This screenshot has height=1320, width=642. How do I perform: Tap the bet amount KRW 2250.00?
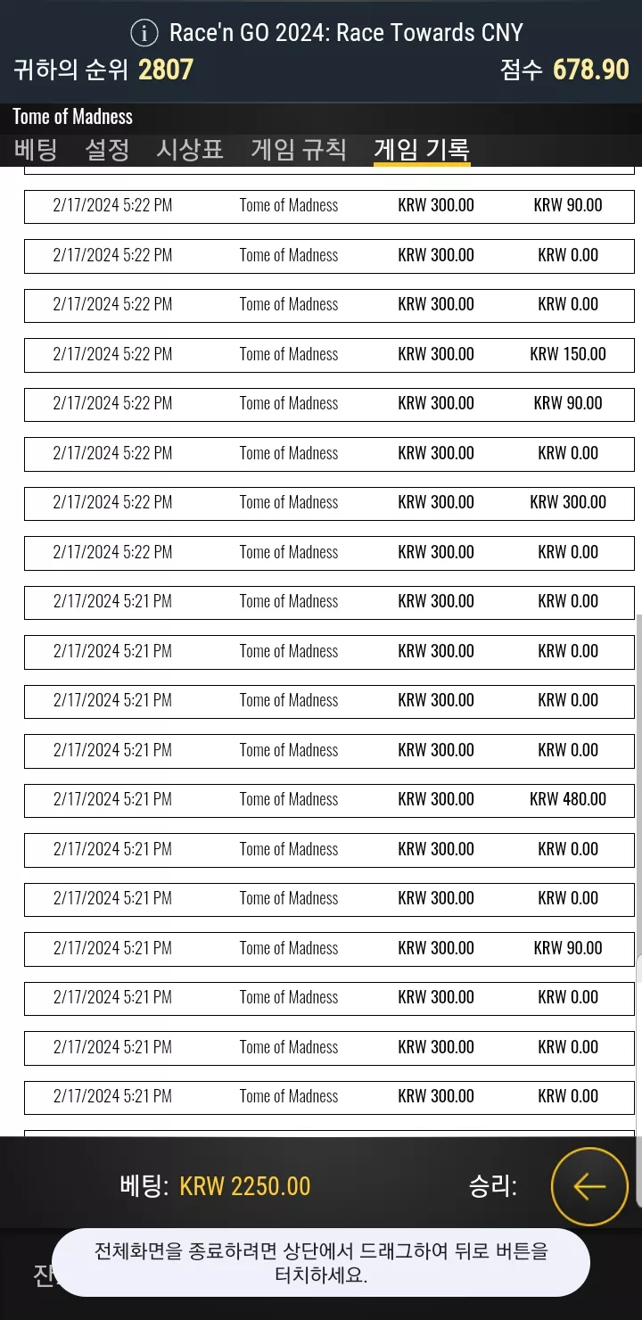coord(245,1186)
